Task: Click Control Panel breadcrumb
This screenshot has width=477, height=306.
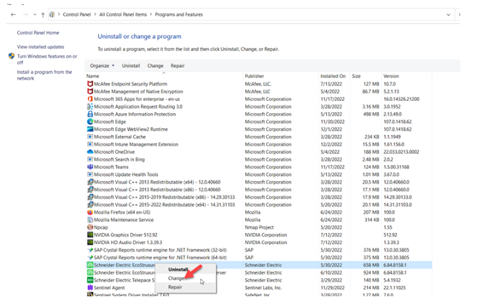Action: [x=77, y=14]
